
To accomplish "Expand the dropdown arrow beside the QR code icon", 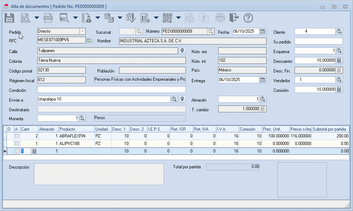I will point(178,18).
